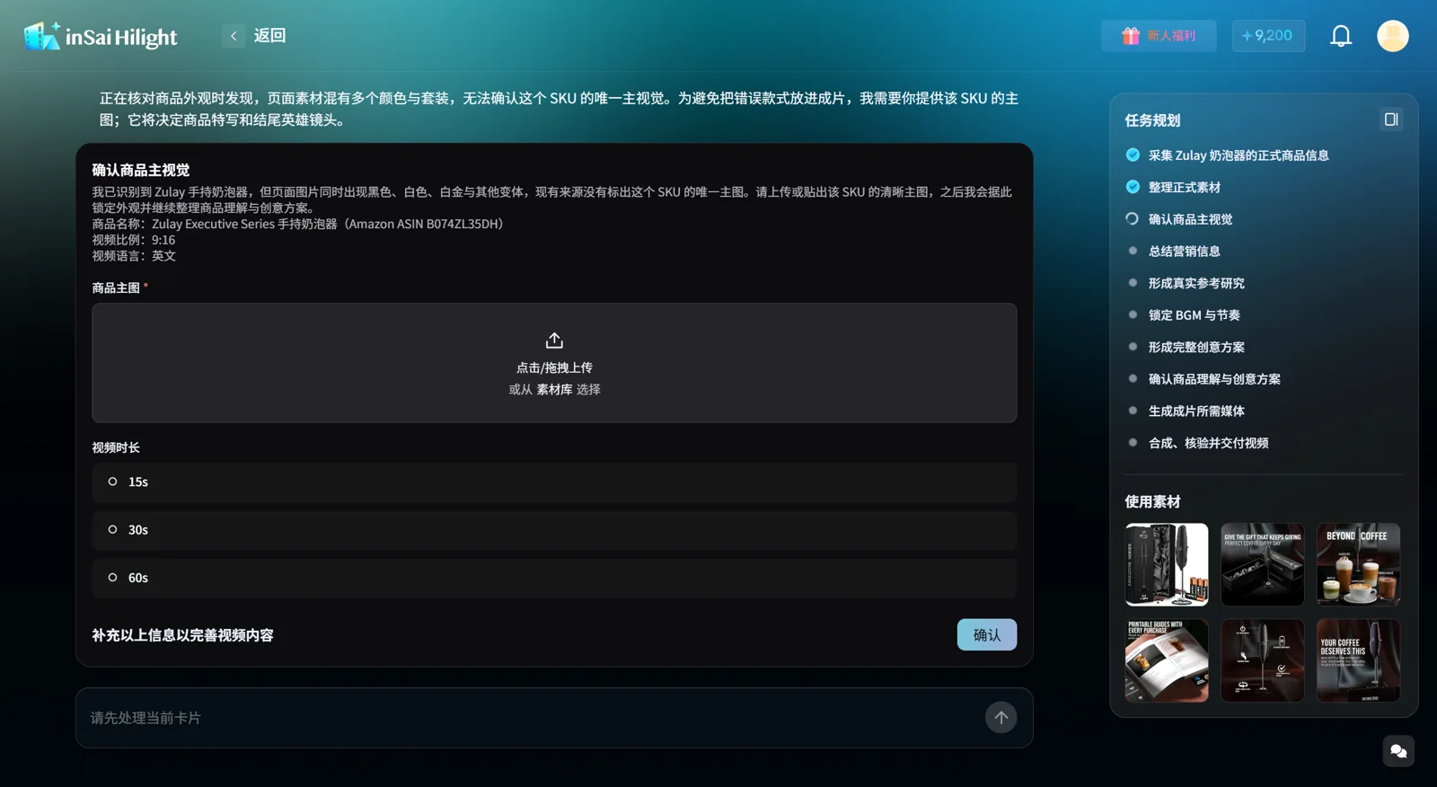Viewport: 1437px width, 787px height.
Task: Open the 'Printable guides' thumbnail
Action: point(1167,660)
